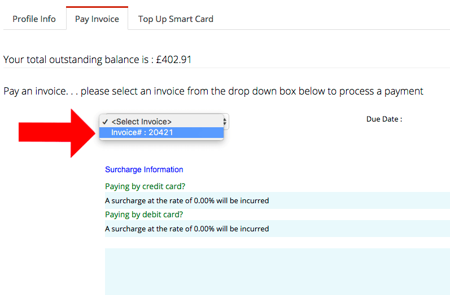Go to Top Up Smart Card tab
This screenshot has height=295, width=450.
coord(176,19)
